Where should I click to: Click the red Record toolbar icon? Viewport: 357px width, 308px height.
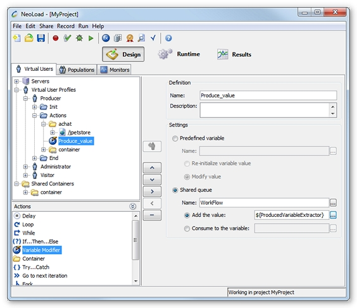click(56, 38)
